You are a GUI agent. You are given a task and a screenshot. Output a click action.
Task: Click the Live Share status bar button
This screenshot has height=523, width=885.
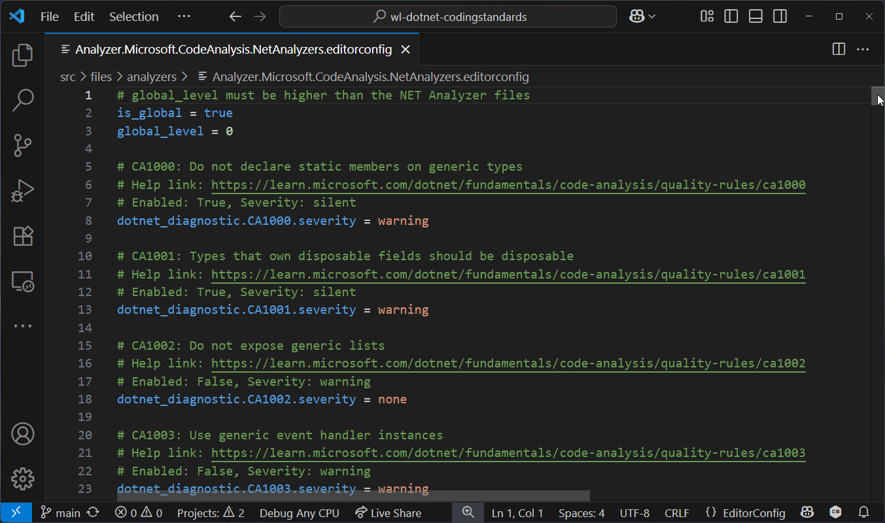pos(388,513)
